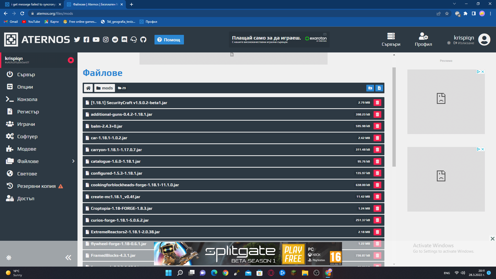The image size is (496, 279).
Task: Open catalogue-1.6.0-1.18.1.jar file row
Action: click(x=234, y=161)
